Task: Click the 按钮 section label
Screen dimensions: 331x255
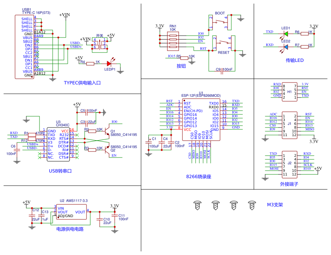Action: coord(181,66)
